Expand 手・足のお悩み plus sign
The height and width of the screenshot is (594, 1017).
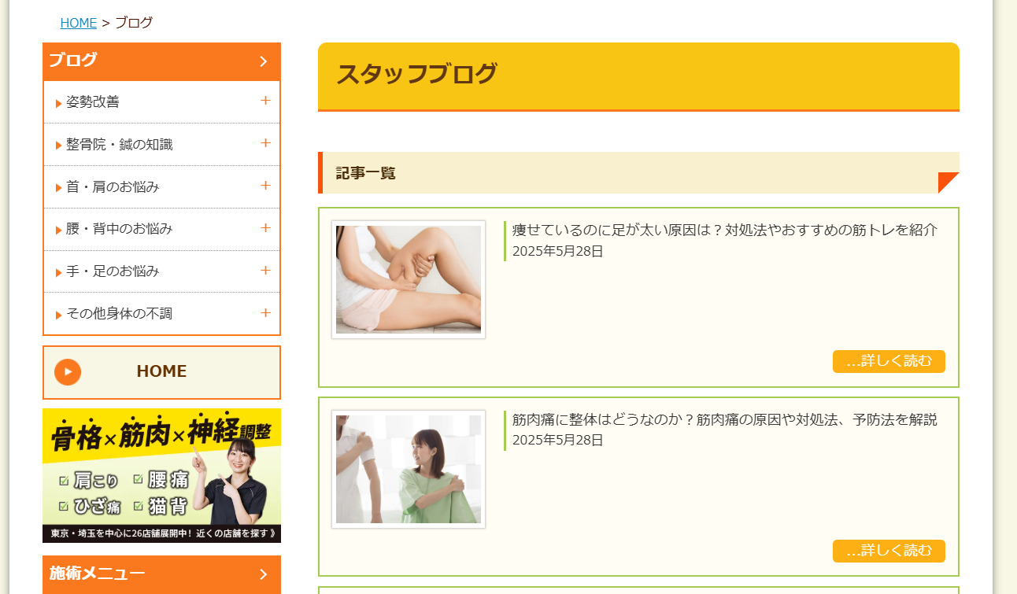coord(265,271)
